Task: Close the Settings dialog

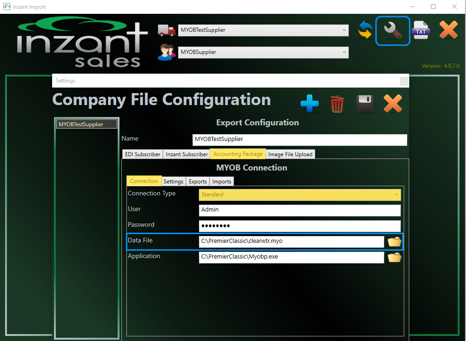Action: (404, 81)
